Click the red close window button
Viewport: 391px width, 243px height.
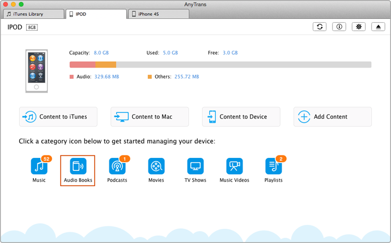point(6,4)
